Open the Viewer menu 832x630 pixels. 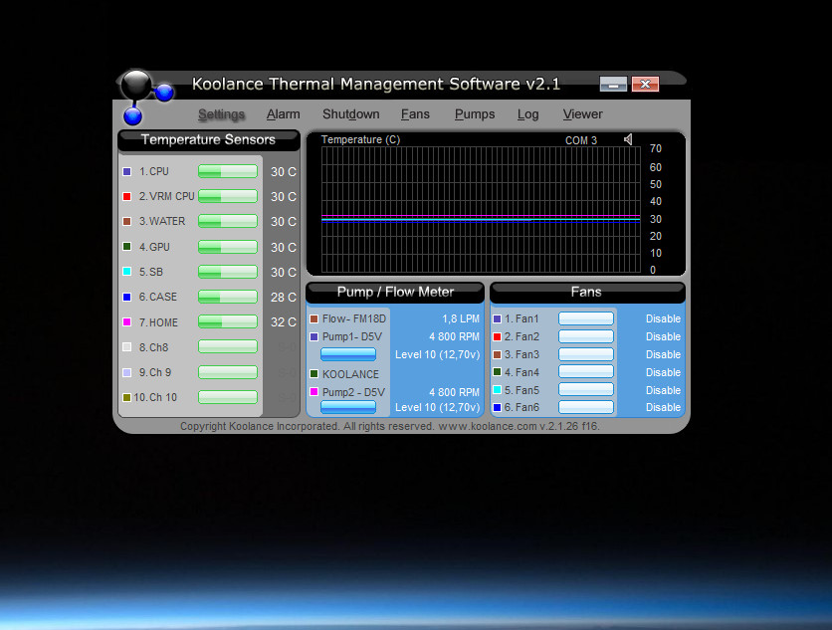tap(582, 114)
